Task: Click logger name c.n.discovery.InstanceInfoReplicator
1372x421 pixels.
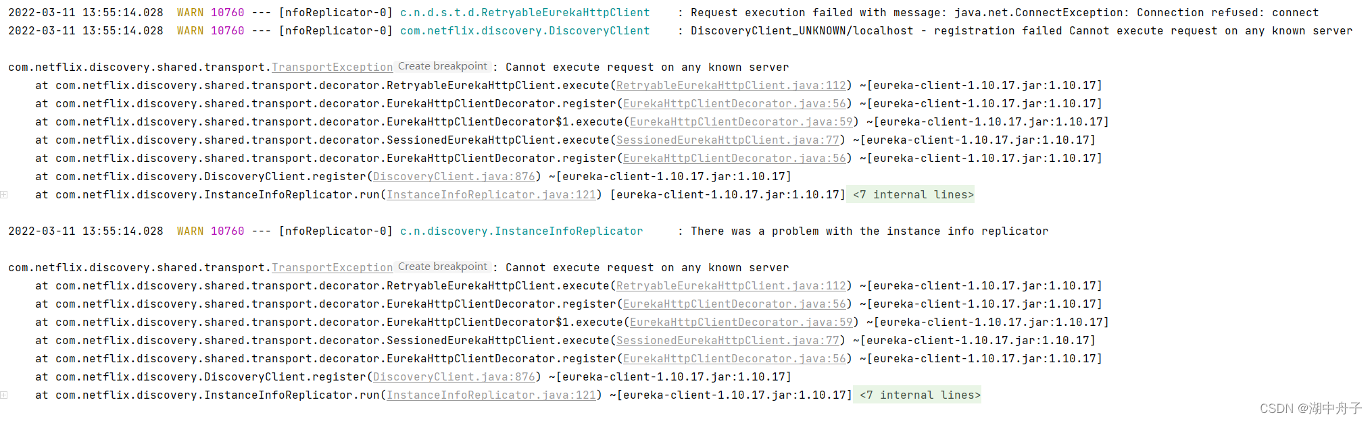Action: click(x=522, y=231)
